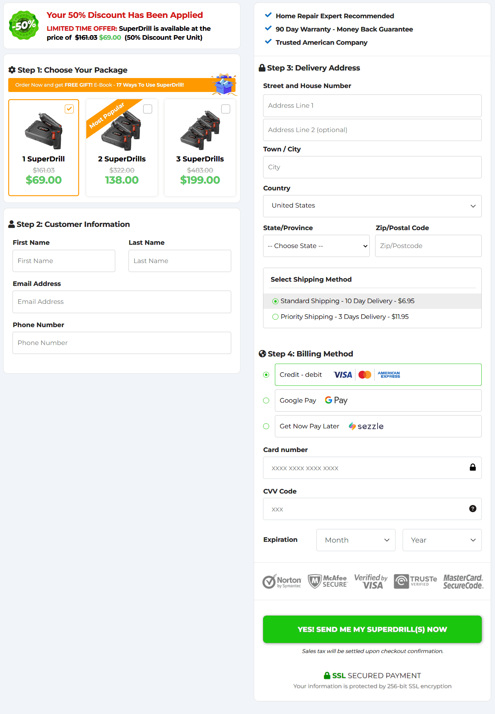Viewport: 495px width, 714px height.
Task: Check the 3 SuperDrills package checkbox
Action: point(225,109)
